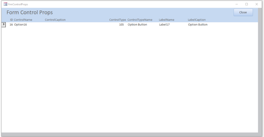
Task: Click the ID value 16
Action: click(x=11, y=25)
